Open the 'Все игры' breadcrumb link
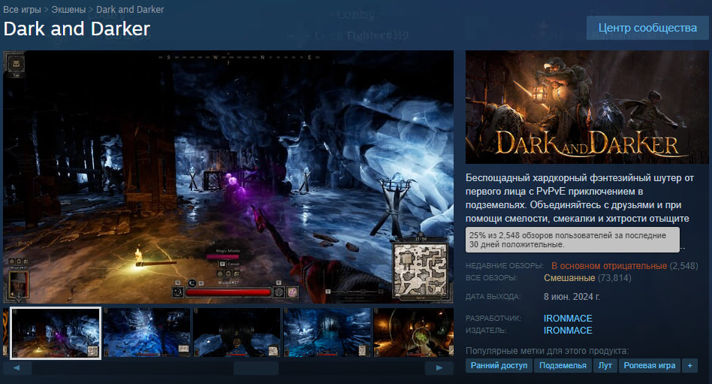The width and height of the screenshot is (712, 384). pos(23,10)
